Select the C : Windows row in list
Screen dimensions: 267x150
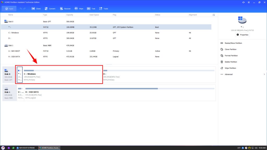tap(106, 33)
